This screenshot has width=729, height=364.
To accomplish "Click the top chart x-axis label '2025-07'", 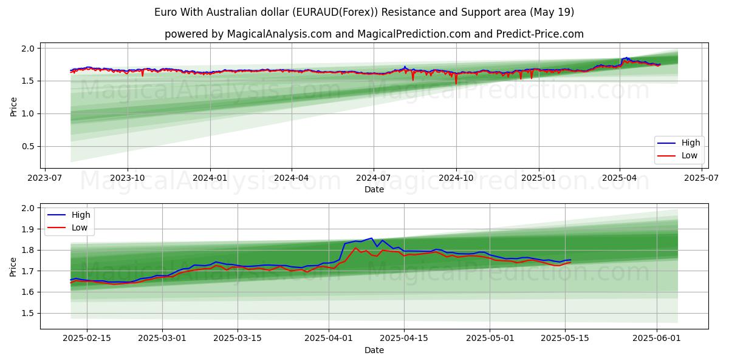I will pos(701,178).
